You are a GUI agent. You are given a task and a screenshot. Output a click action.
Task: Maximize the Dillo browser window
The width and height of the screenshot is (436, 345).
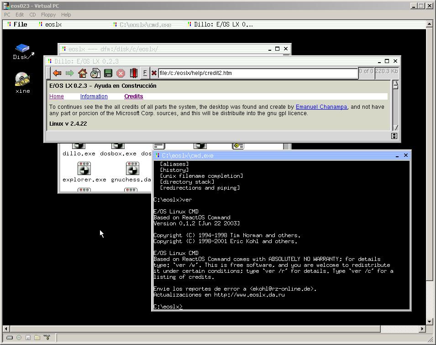tap(387, 61)
